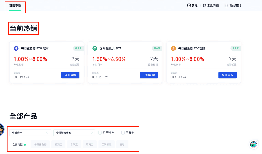Click the green star beside 全部类型
The height and width of the screenshot is (154, 262).
point(25,145)
